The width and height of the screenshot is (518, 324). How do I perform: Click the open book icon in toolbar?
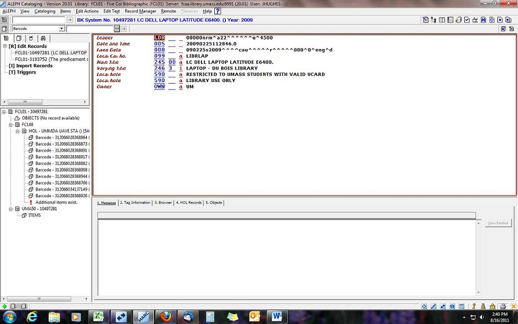442,20
